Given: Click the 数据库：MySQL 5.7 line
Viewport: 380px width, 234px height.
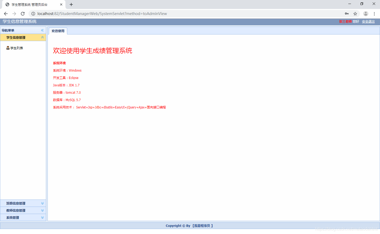Looking at the screenshot, I should click(67, 100).
